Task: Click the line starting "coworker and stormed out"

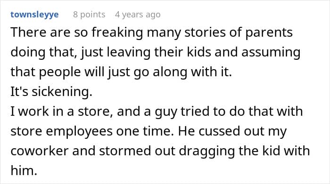Action: 160,151
